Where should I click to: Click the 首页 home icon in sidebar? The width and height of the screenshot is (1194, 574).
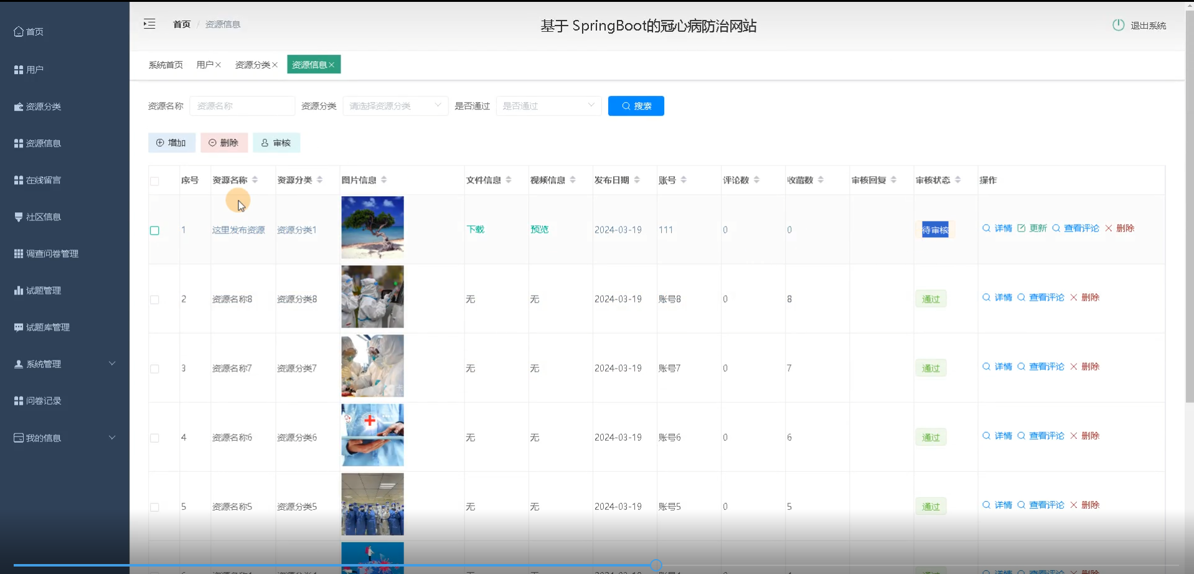19,31
